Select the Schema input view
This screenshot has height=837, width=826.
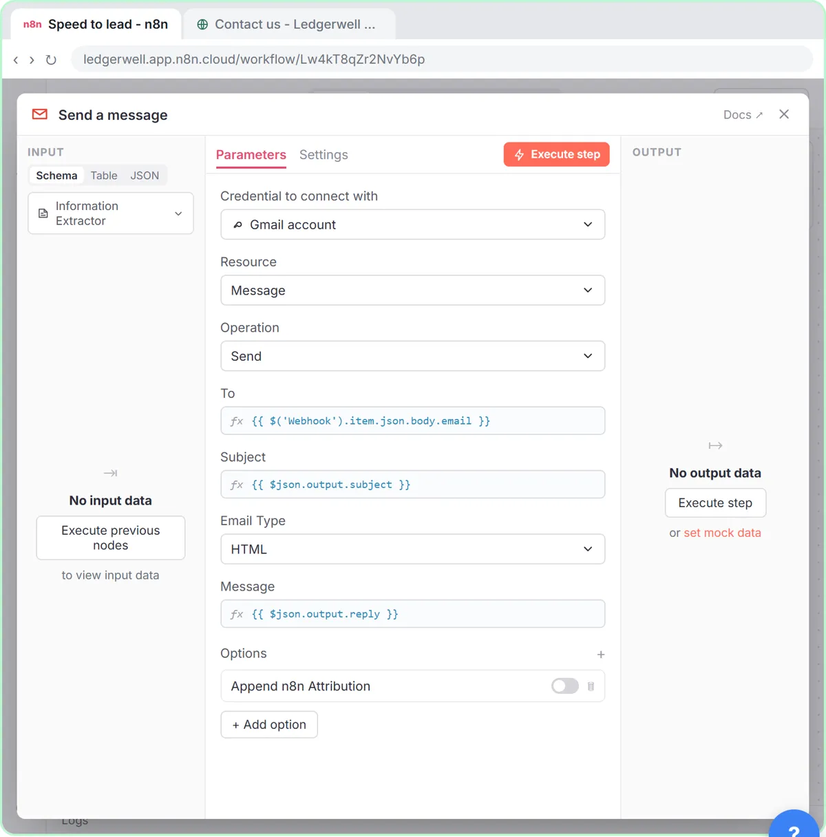pyautogui.click(x=56, y=176)
